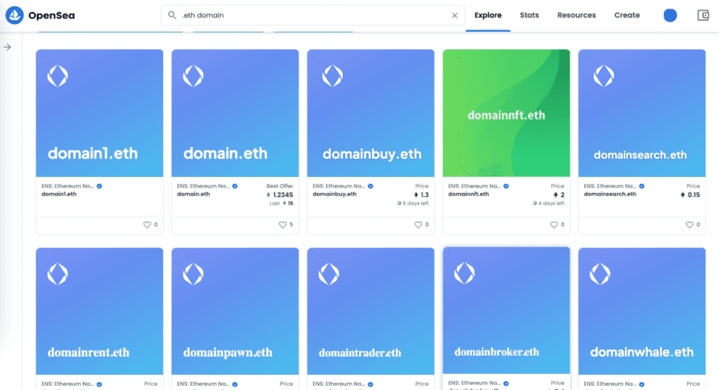The width and height of the screenshot is (719, 390).
Task: Click the magnifier icon in the search bar
Action: pyautogui.click(x=172, y=15)
